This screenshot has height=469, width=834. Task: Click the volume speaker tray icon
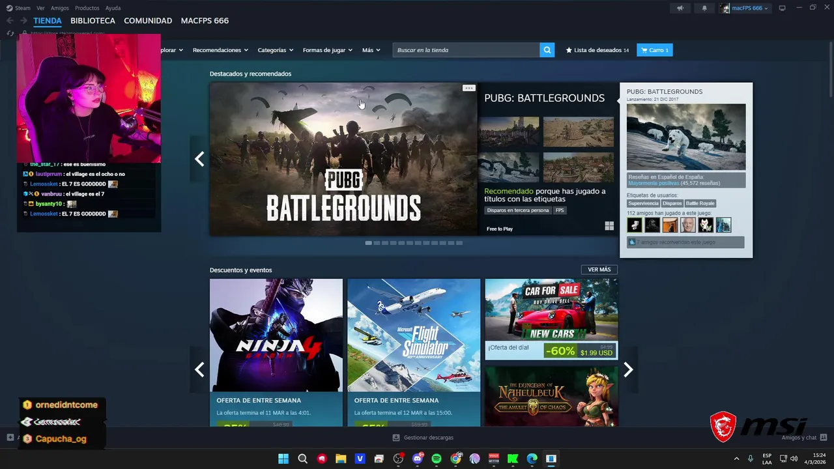[x=794, y=459]
